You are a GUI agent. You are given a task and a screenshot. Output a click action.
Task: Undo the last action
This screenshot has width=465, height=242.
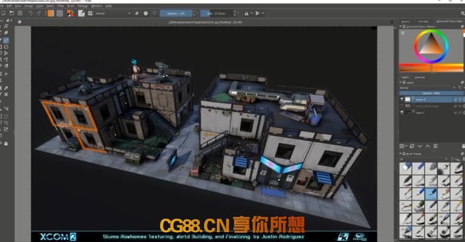click(31, 13)
